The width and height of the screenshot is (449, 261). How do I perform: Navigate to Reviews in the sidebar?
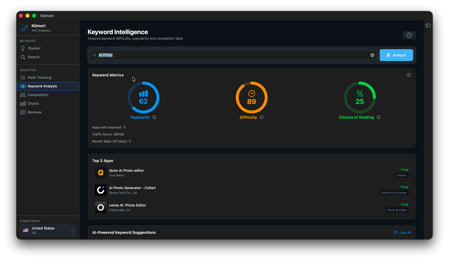pyautogui.click(x=34, y=112)
